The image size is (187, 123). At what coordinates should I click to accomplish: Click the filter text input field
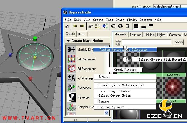[147, 42]
